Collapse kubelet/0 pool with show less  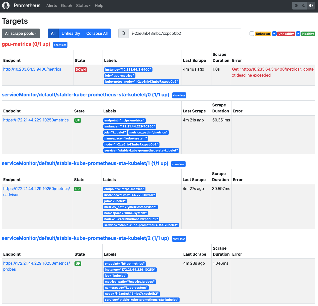coord(179,95)
